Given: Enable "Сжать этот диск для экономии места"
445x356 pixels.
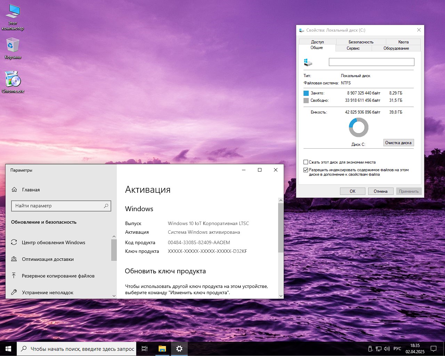Looking at the screenshot, I should 306,162.
